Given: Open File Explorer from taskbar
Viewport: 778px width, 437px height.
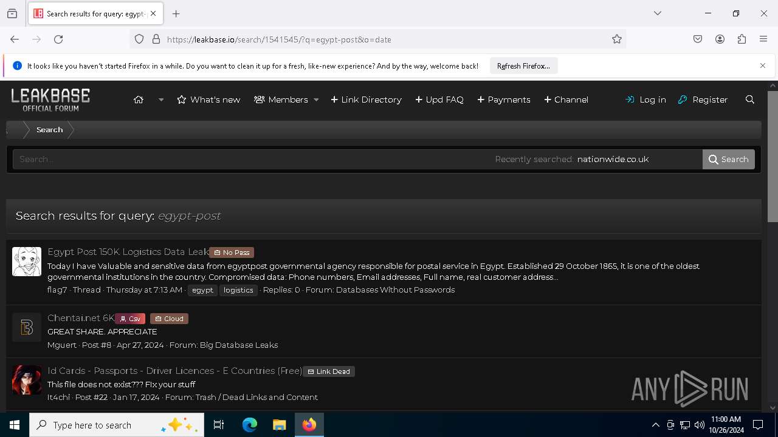Looking at the screenshot, I should click(x=279, y=425).
